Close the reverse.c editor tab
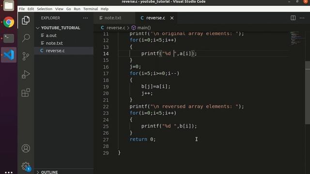Image resolution: width=310 pixels, height=174 pixels. click(172, 18)
